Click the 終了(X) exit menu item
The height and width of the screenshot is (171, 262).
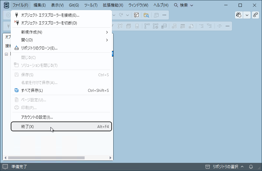coord(61,126)
